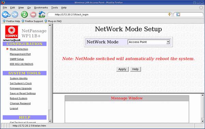Screen dimensions: 205x129
Task: Click the Logout link
Action: click(x=14, y=109)
